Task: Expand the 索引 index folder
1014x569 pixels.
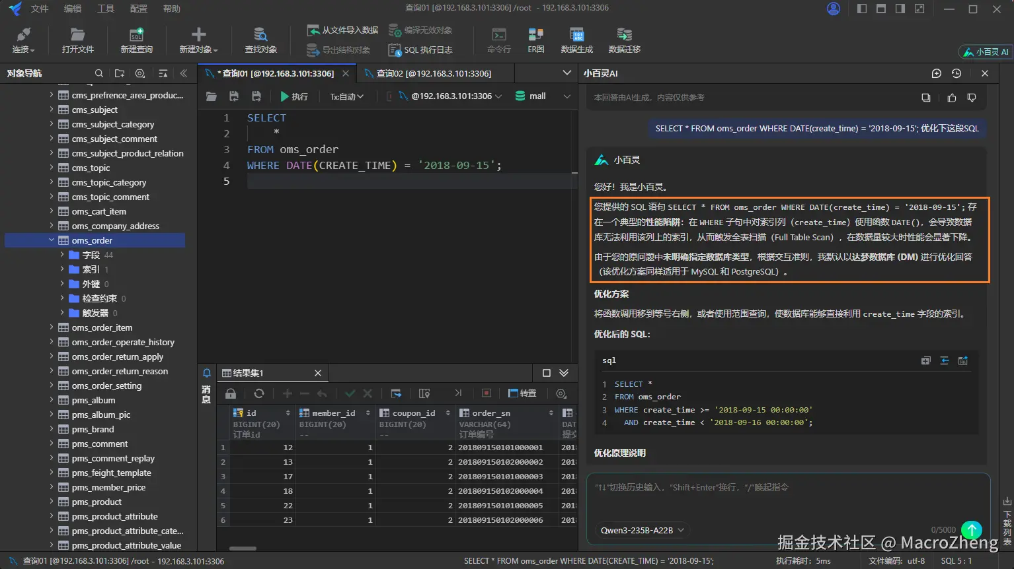Action: point(62,269)
